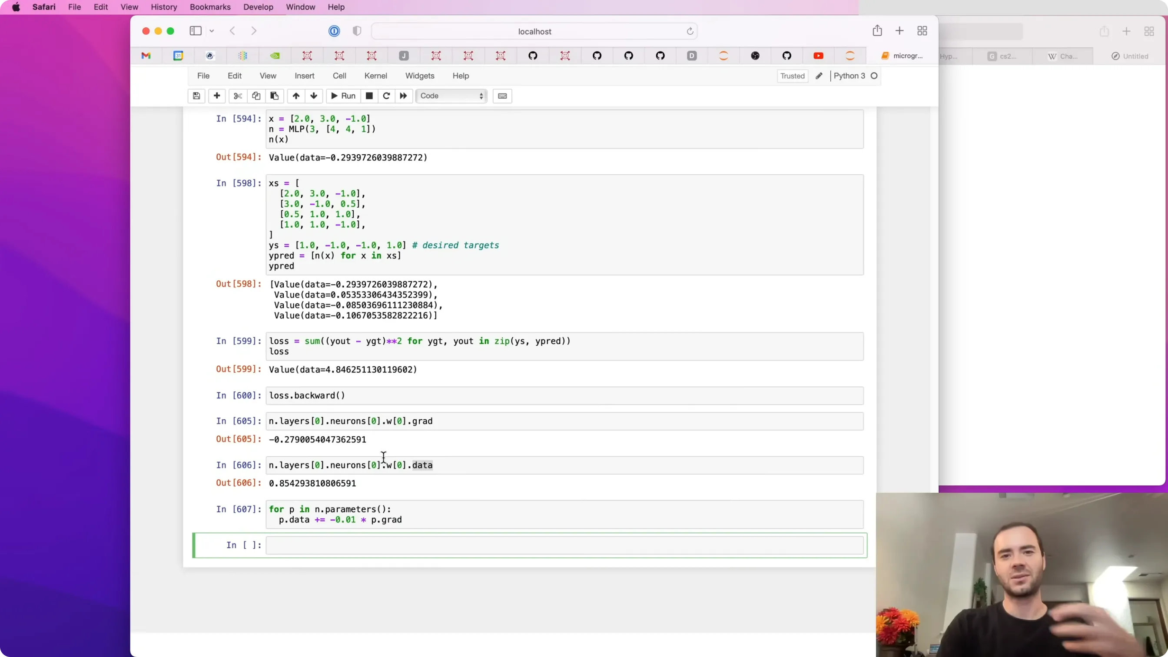Open the Kernel menu
The width and height of the screenshot is (1168, 657).
pos(376,76)
